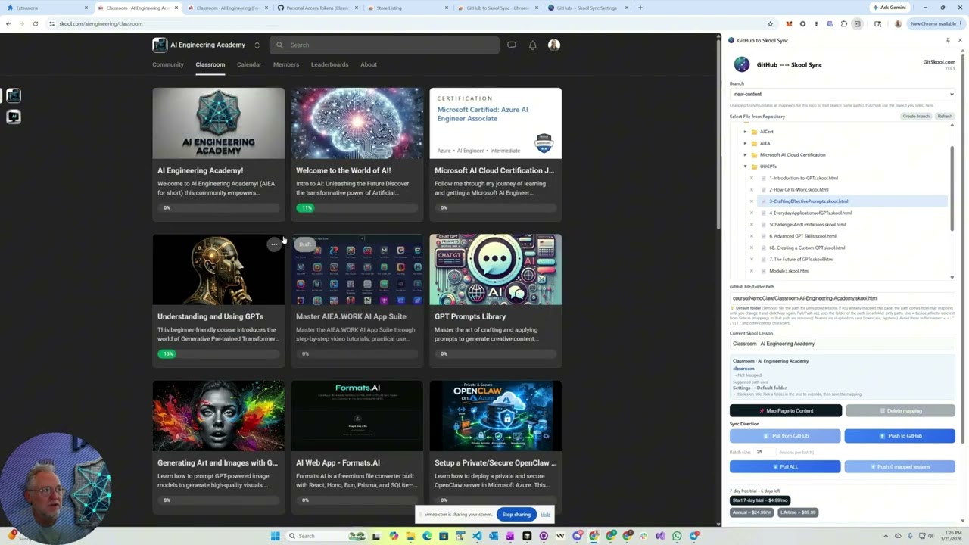Click the Pull ALL button
Screen dimensions: 969x545
point(785,466)
